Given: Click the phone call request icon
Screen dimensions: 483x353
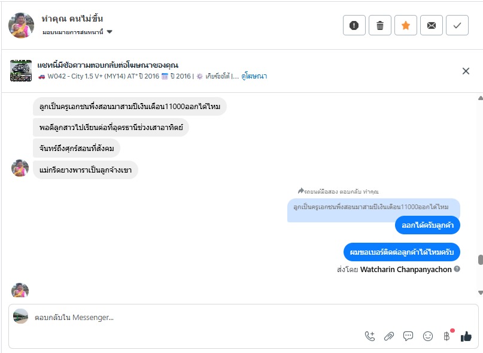Looking at the screenshot, I should pos(370,336).
